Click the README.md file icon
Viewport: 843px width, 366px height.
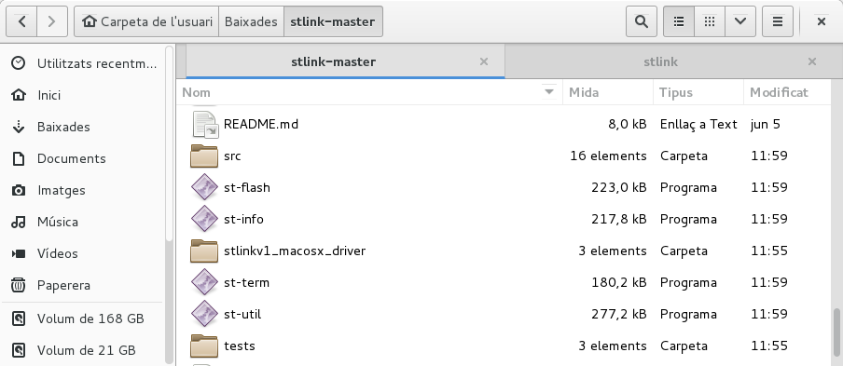point(205,125)
